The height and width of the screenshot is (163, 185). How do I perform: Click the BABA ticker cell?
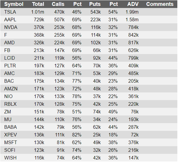point(11,127)
